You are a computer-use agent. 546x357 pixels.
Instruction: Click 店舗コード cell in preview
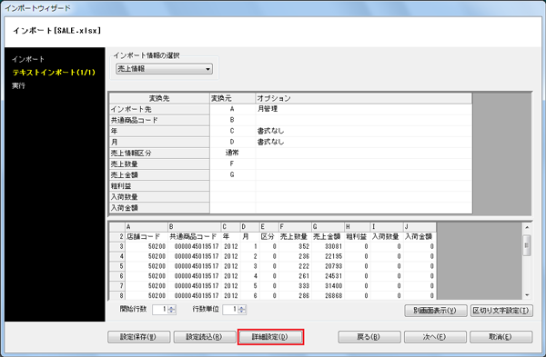(147, 237)
